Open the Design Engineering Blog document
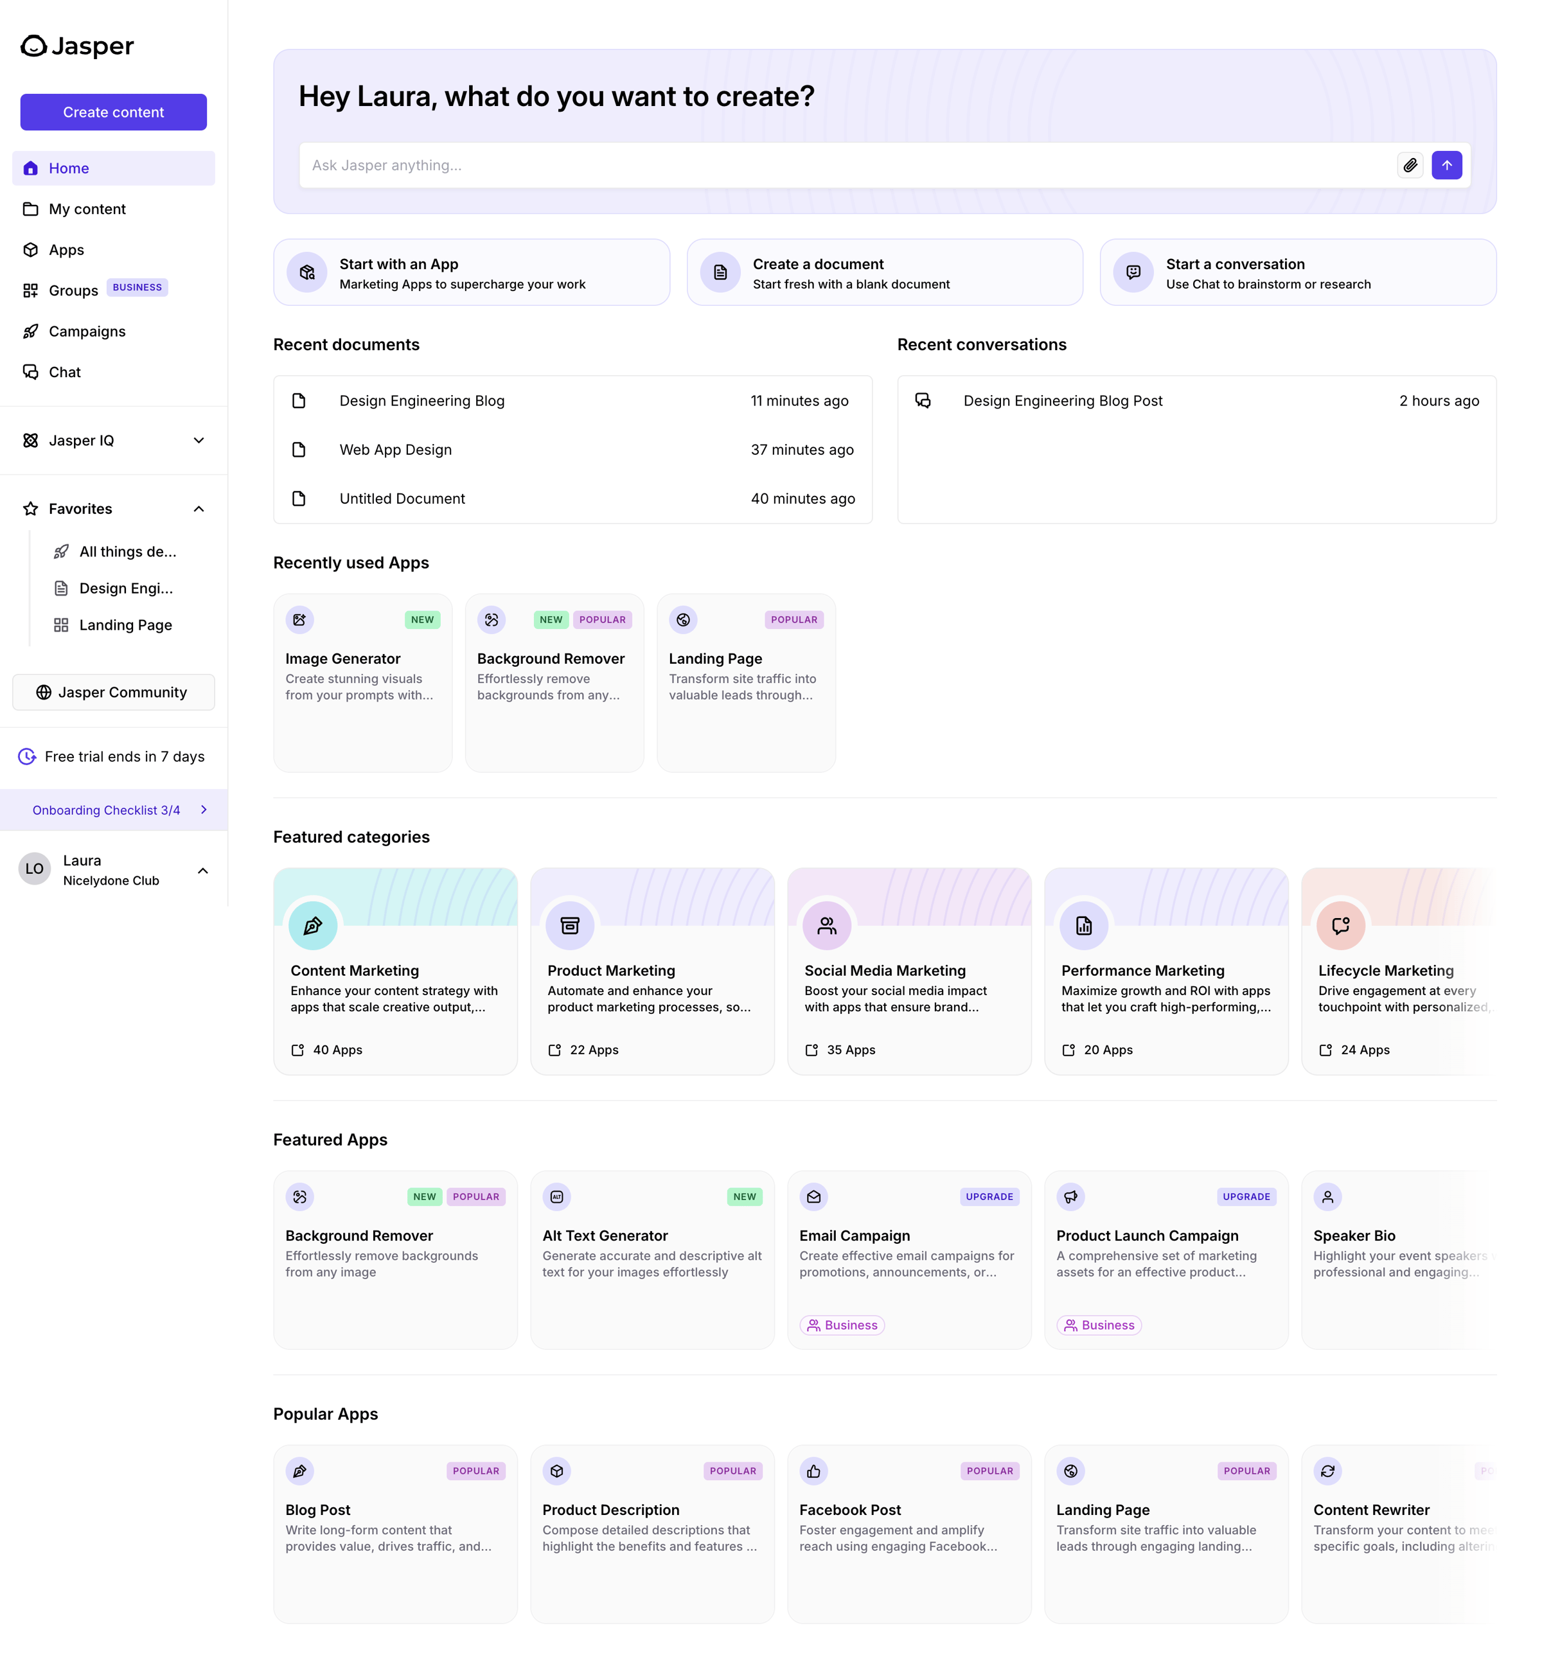Screen dimensions: 1542x1673 [572, 400]
